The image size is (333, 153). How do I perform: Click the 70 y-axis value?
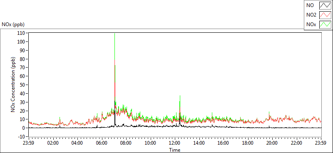coord(23,68)
